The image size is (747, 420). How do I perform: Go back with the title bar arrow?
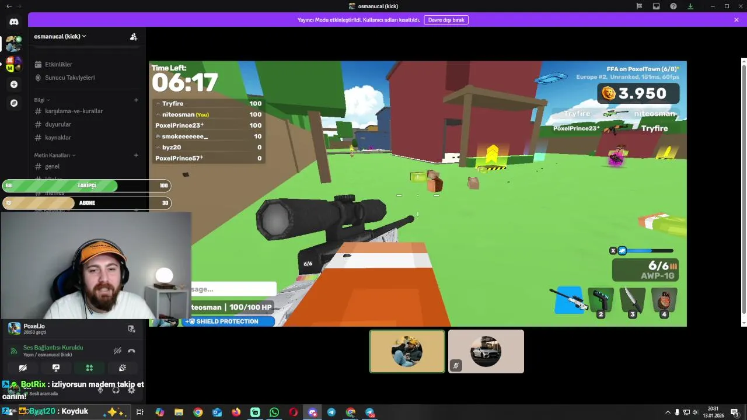(x=9, y=6)
